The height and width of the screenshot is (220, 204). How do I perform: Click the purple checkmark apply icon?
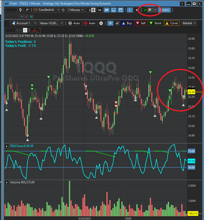26,16
